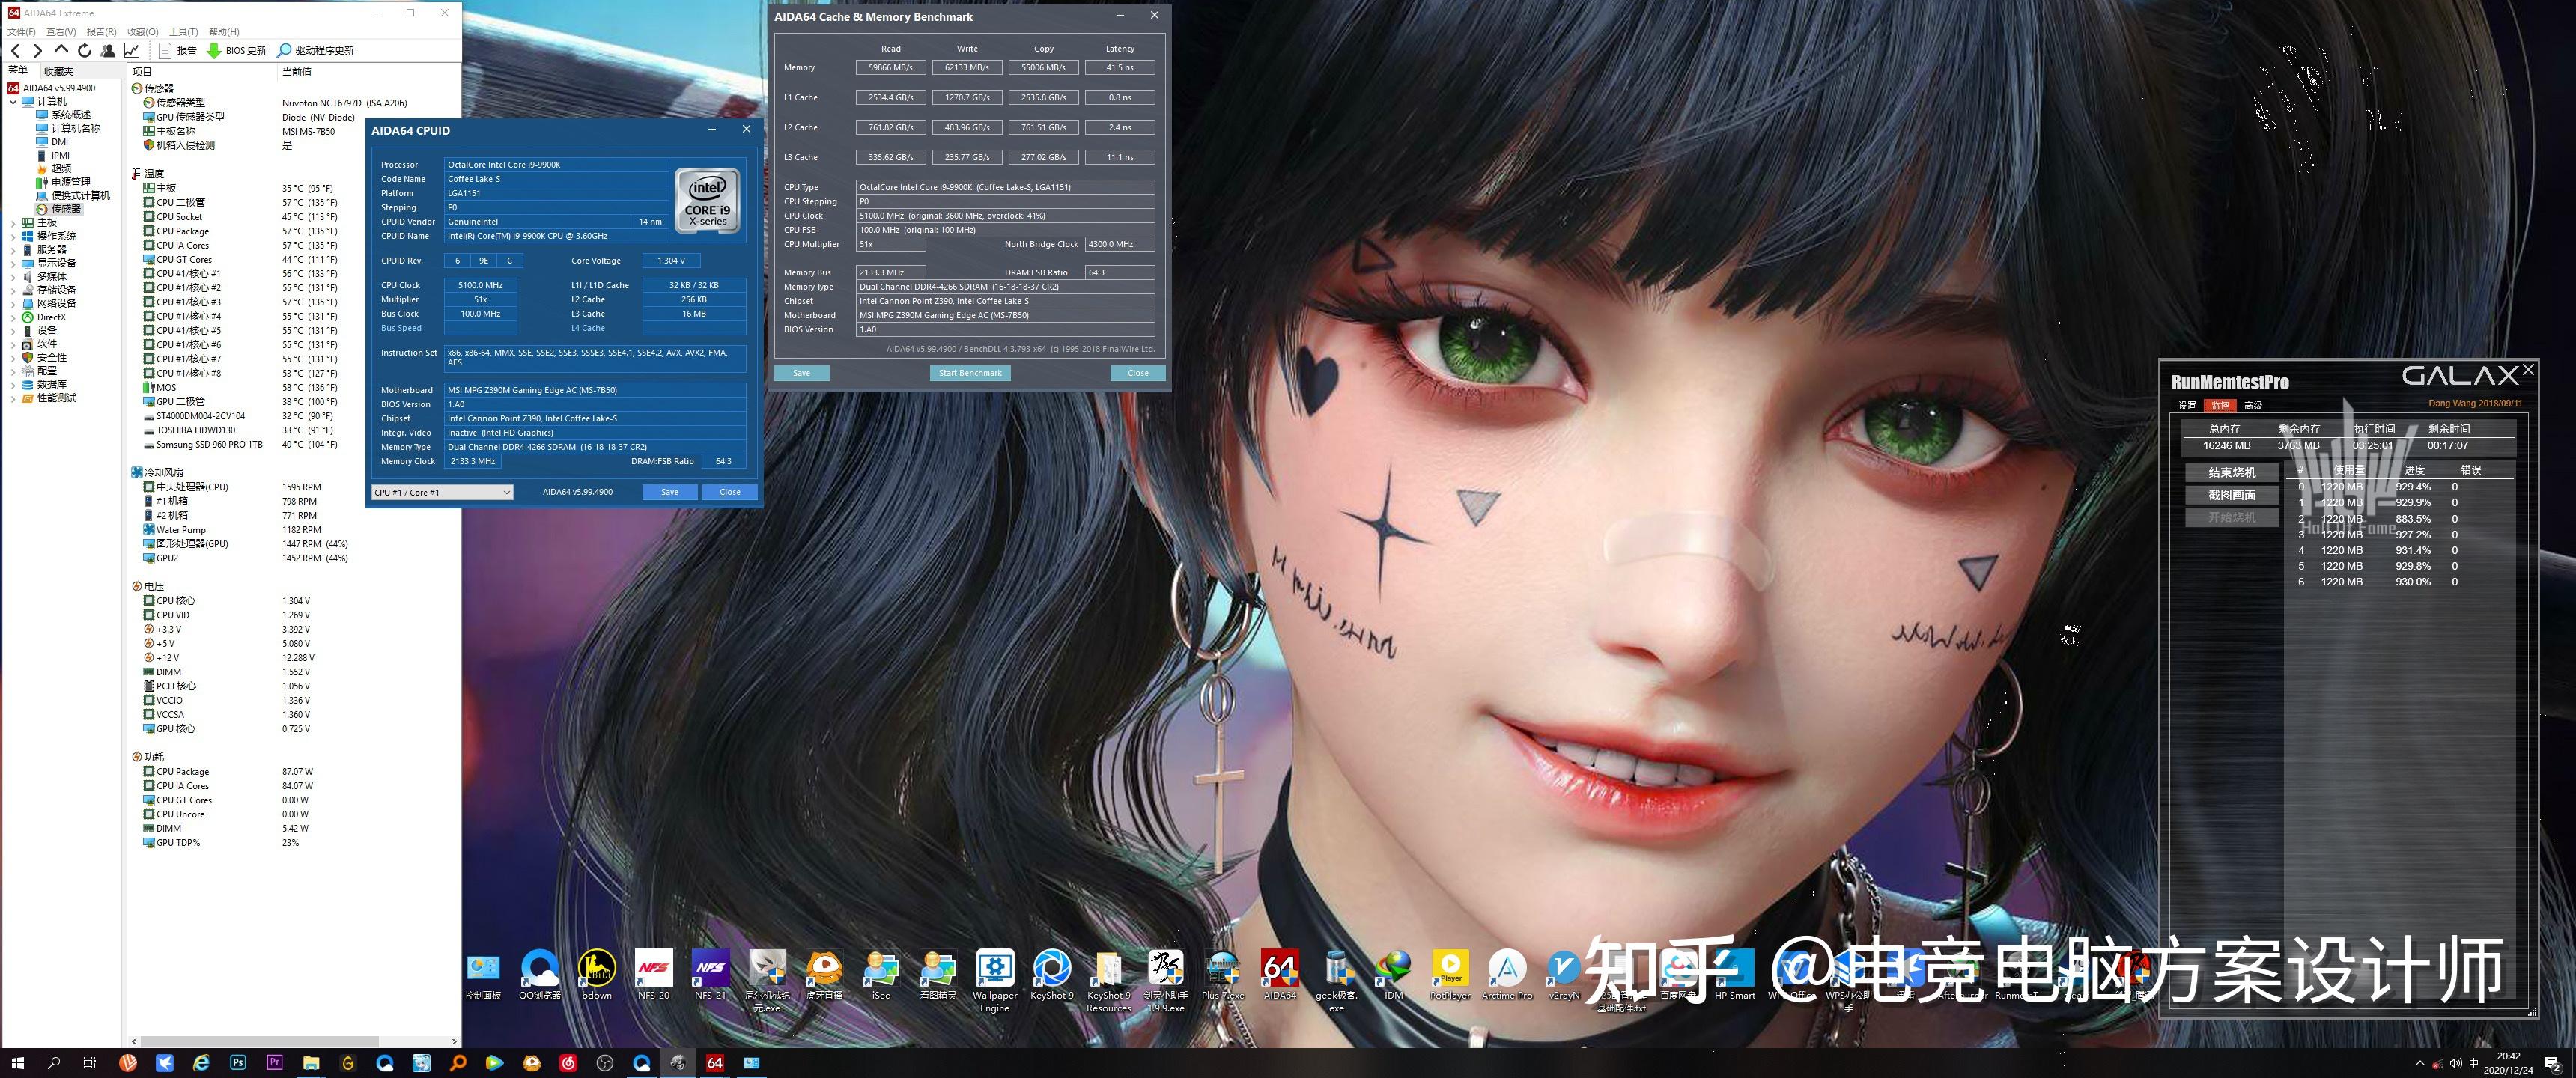Expand the 安全性 tree node
Image resolution: width=2576 pixels, height=1078 pixels.
pyautogui.click(x=13, y=357)
